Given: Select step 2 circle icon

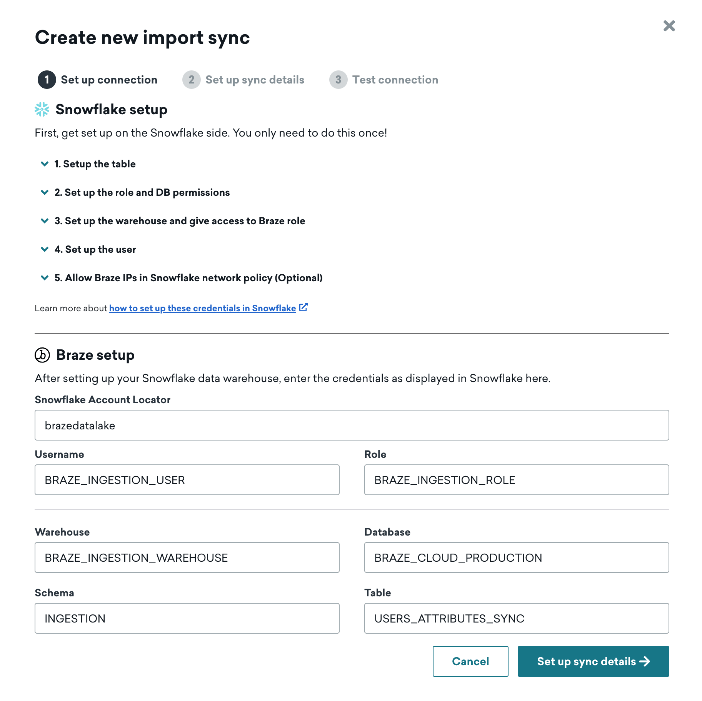Looking at the screenshot, I should (x=191, y=80).
